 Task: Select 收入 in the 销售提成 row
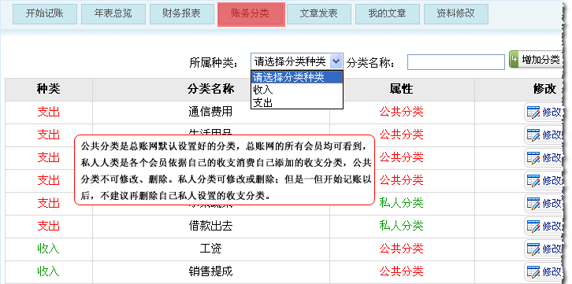[49, 271]
